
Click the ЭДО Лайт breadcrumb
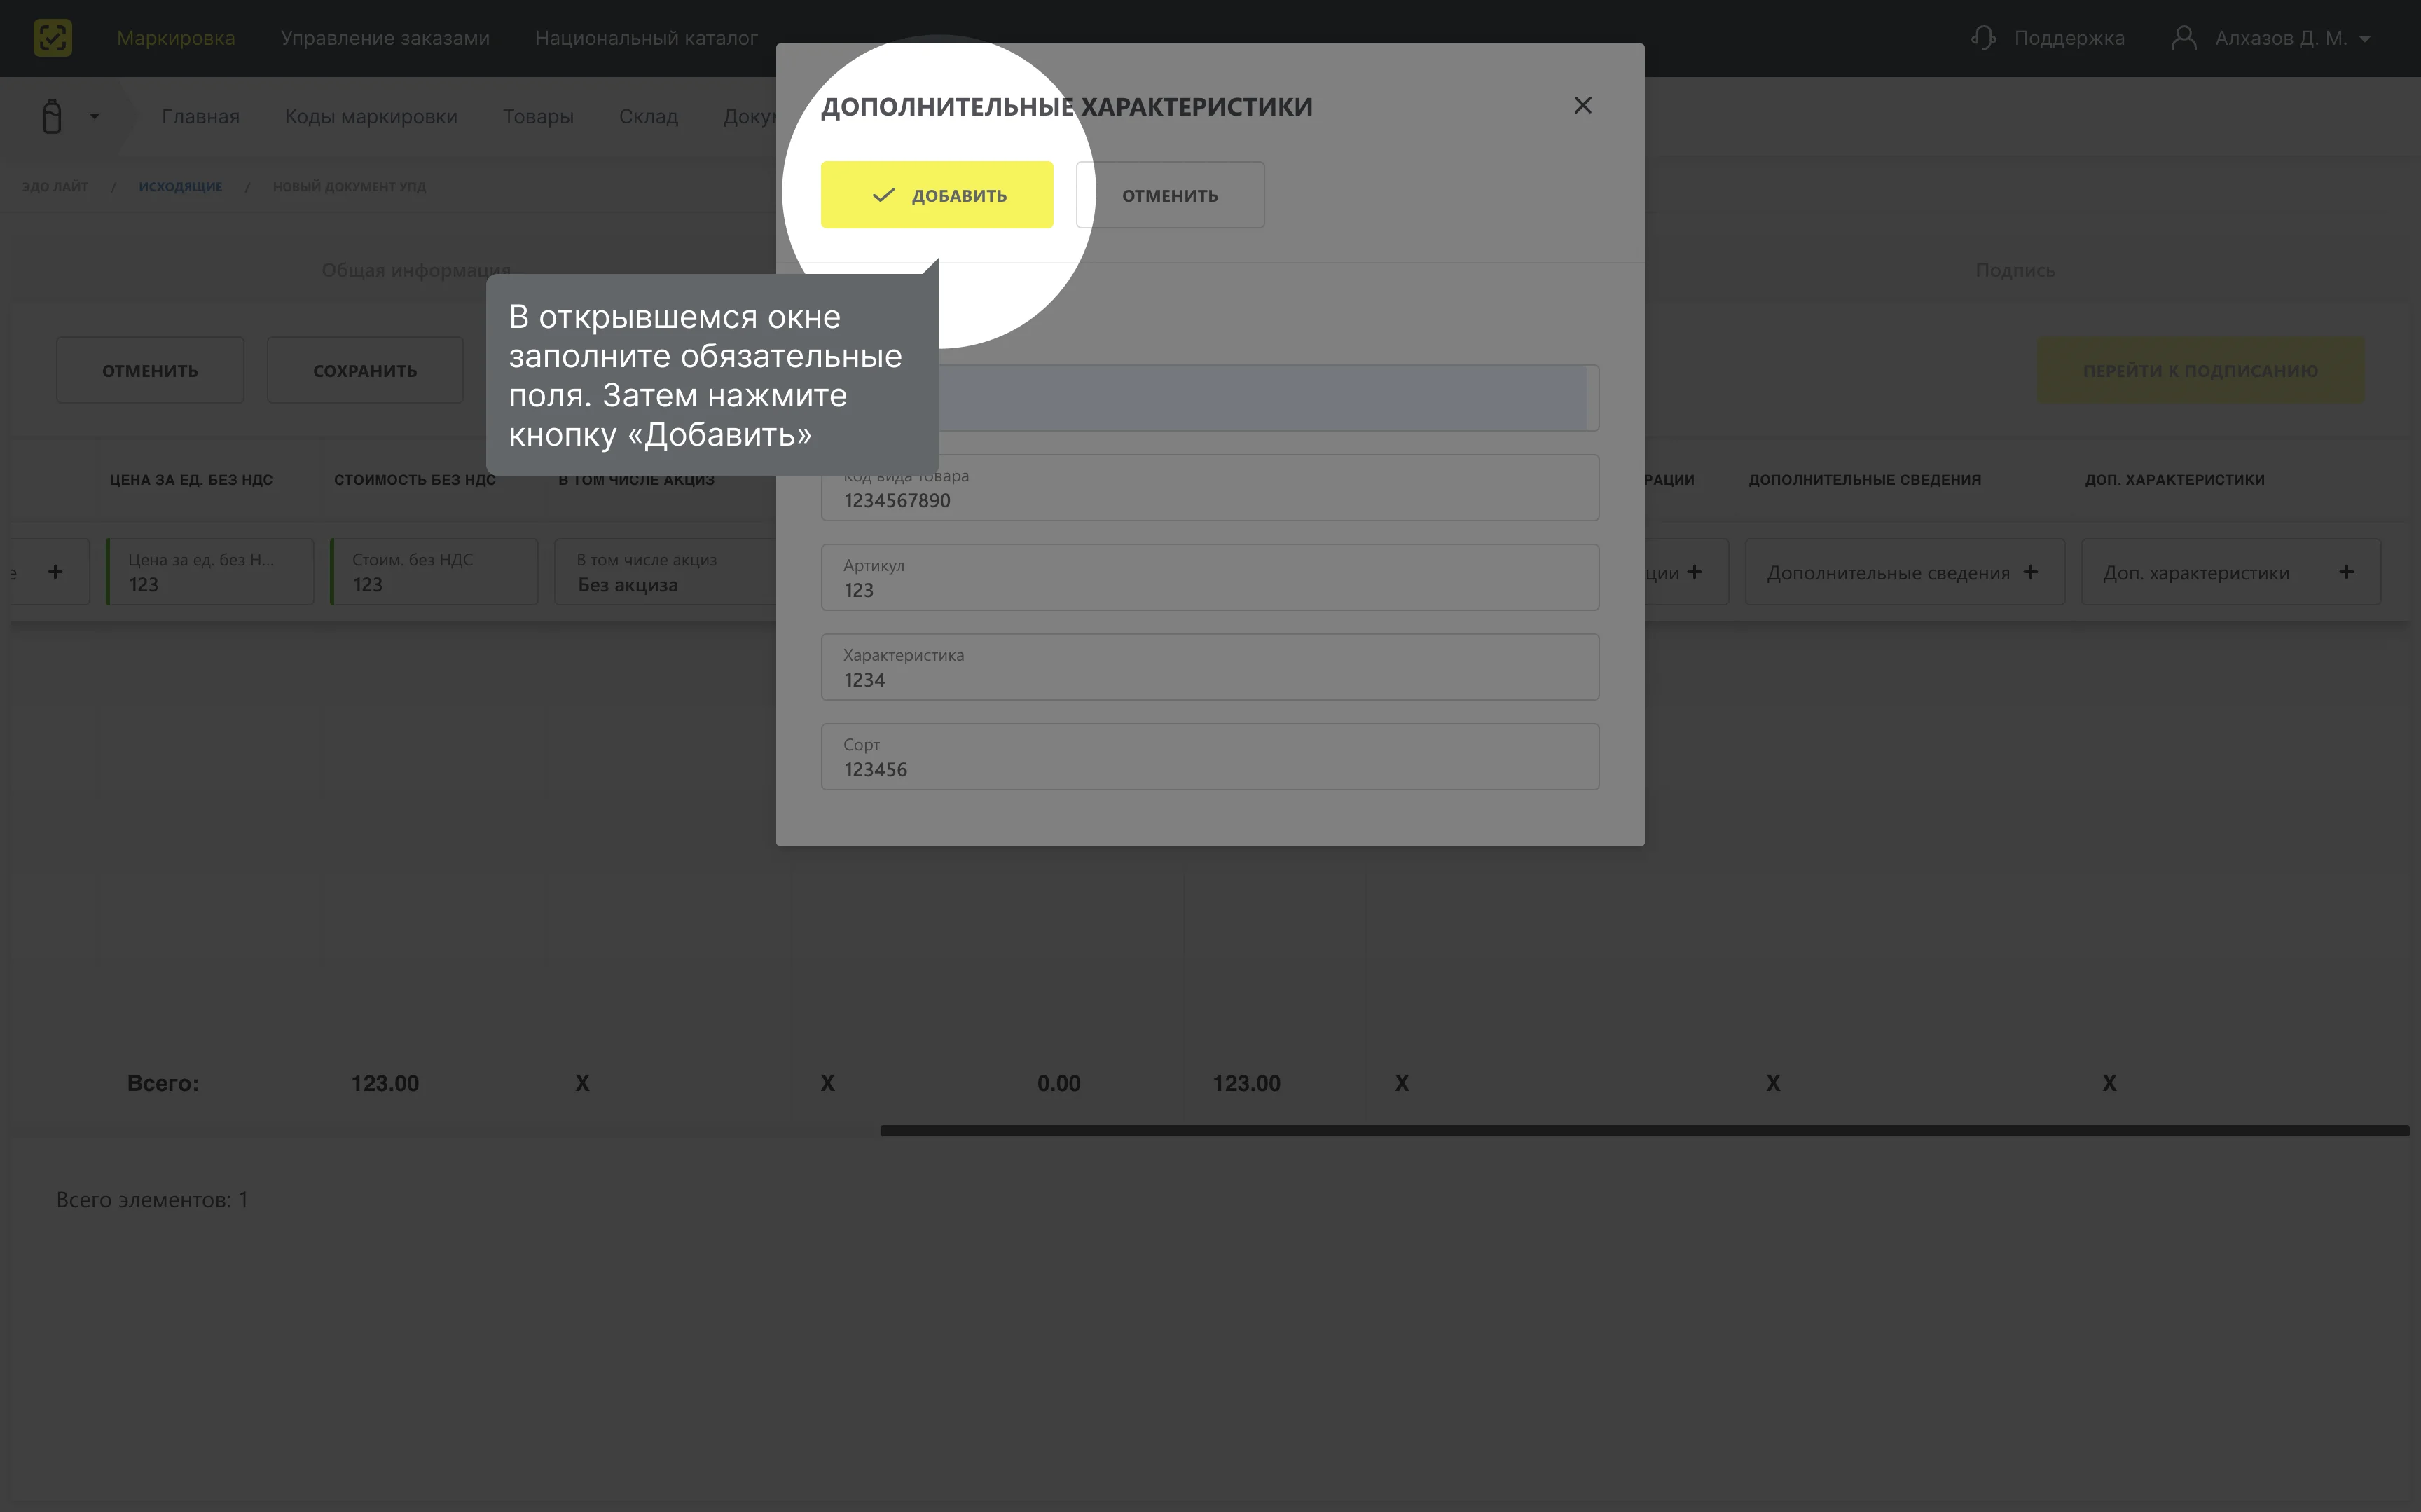[x=55, y=186]
